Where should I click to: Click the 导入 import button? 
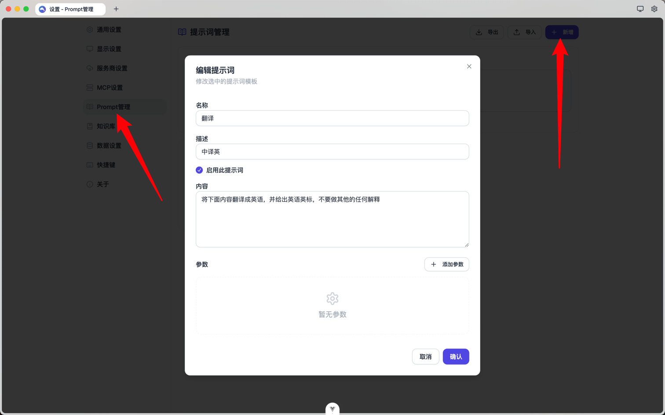[525, 32]
